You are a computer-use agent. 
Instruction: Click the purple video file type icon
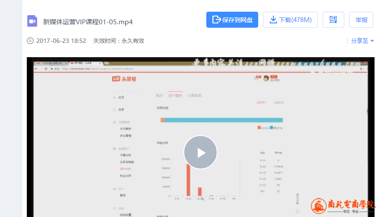[x=32, y=21]
